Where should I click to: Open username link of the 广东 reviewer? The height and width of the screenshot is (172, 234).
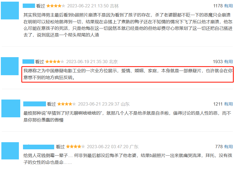[x=39, y=147]
